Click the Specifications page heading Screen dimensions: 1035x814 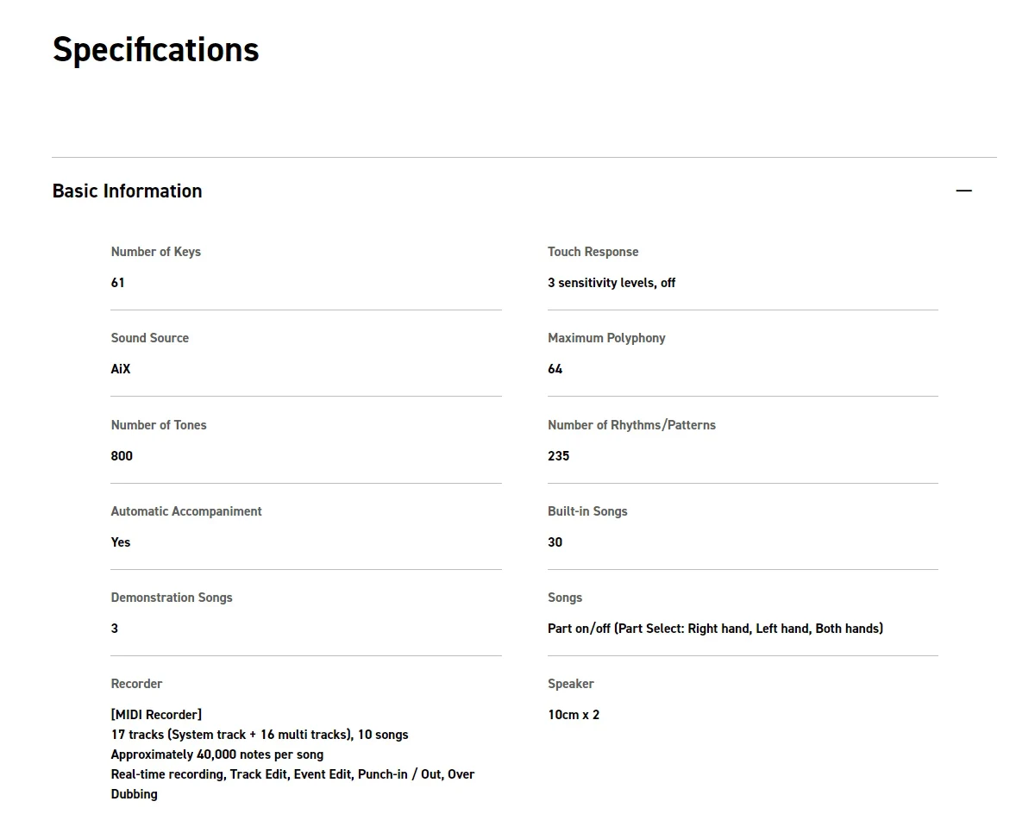(x=155, y=50)
